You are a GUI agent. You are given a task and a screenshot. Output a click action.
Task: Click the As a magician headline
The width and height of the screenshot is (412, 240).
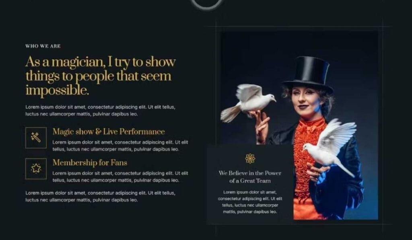click(100, 76)
